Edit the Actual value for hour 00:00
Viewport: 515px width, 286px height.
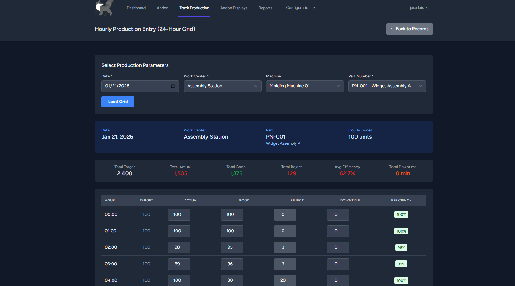[x=179, y=215]
